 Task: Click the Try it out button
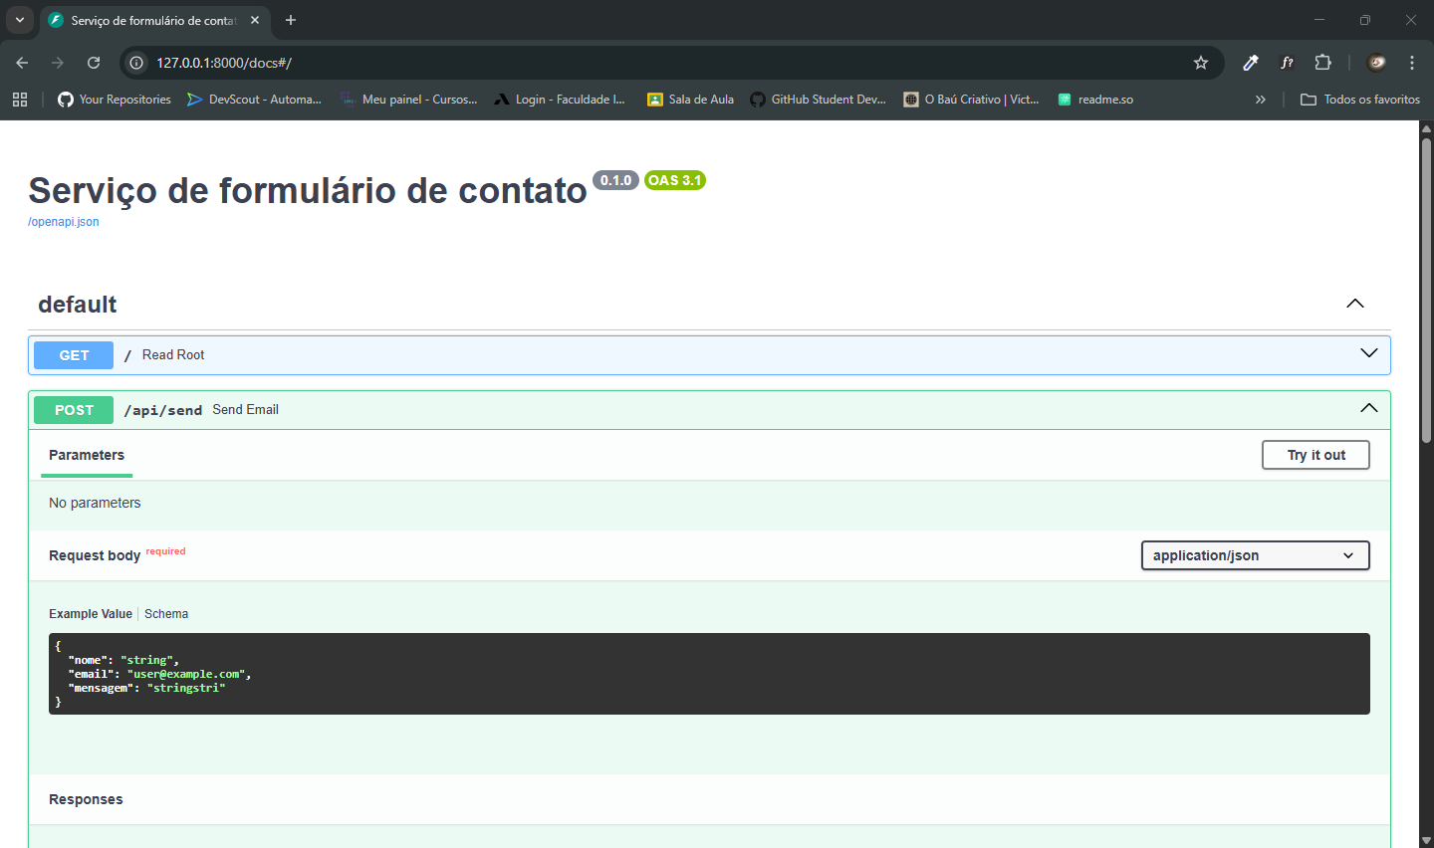point(1315,455)
